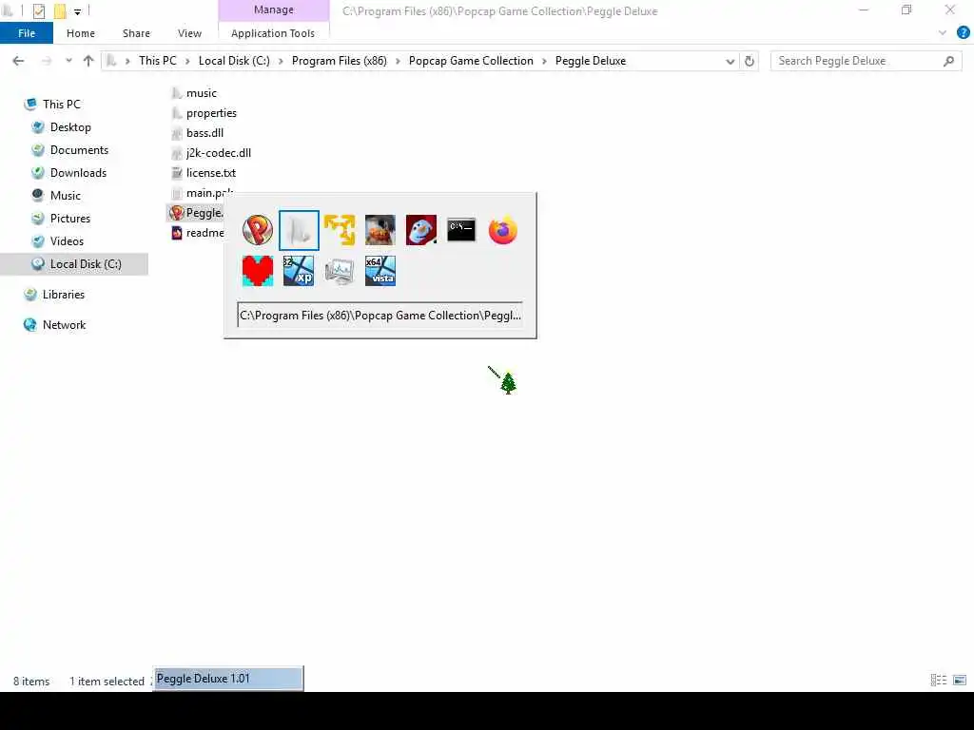Open the File menu
This screenshot has width=974, height=730.
coord(27,33)
